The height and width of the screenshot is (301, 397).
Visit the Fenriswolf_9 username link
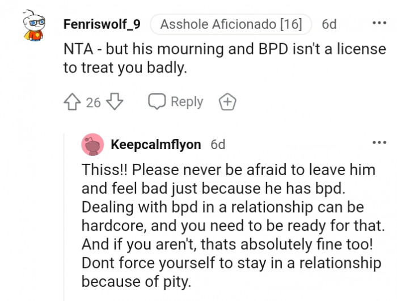102,24
